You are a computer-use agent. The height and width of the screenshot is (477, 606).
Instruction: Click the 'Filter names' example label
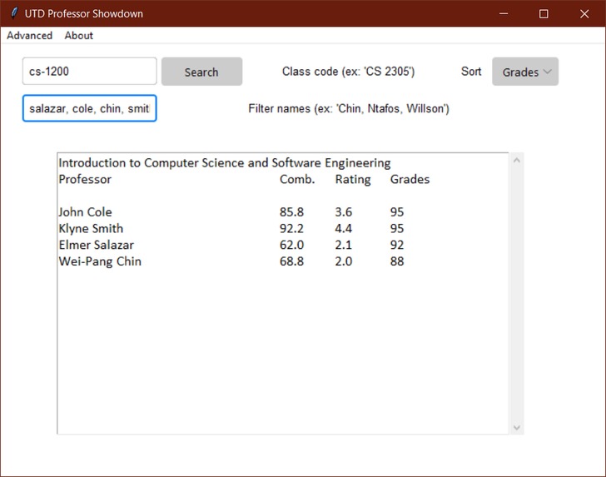[349, 108]
